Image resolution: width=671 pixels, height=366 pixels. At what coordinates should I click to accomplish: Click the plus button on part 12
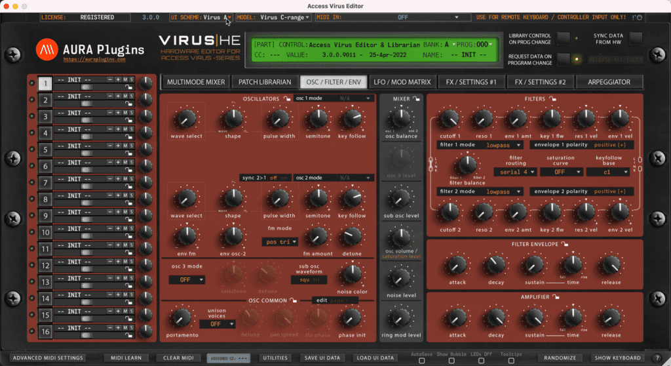tap(118, 262)
